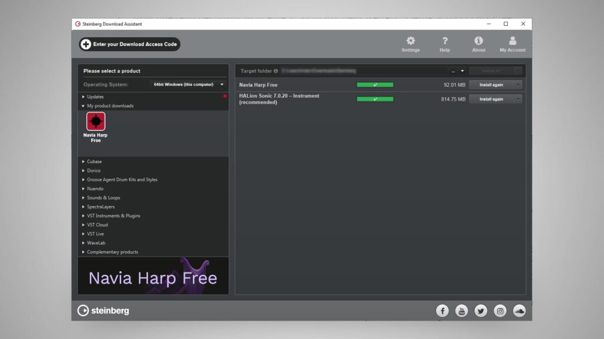
Task: Click the Help question mark icon
Action: (445, 41)
